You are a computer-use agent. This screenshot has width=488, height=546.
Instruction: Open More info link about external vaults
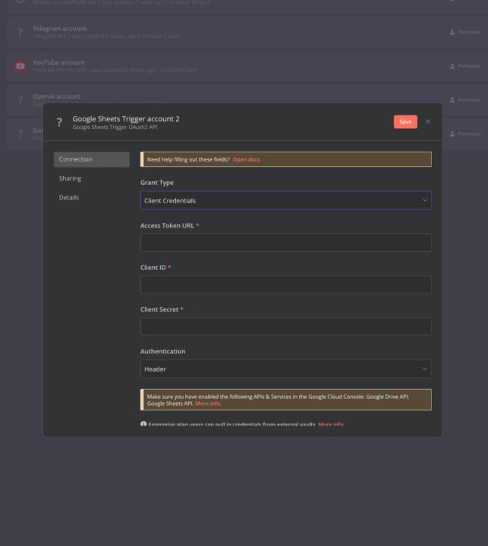tap(331, 424)
